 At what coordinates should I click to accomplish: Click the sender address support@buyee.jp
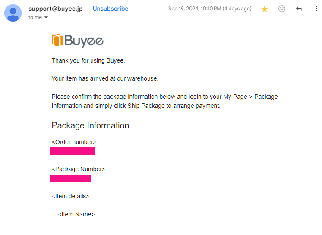(x=56, y=9)
